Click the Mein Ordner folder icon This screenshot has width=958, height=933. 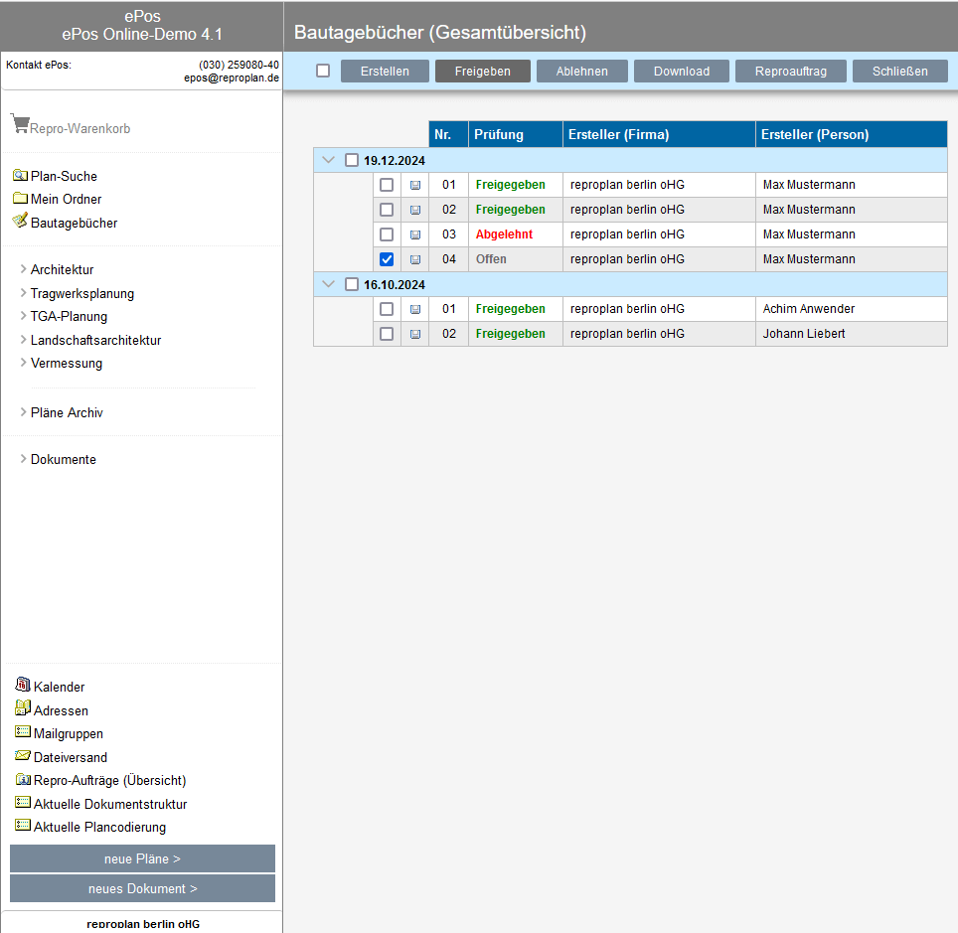(x=20, y=198)
